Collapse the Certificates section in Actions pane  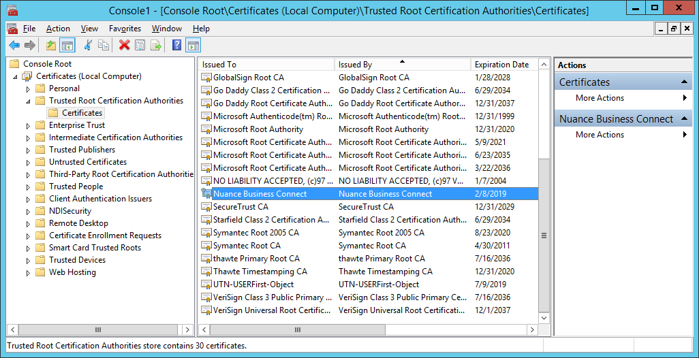click(684, 82)
